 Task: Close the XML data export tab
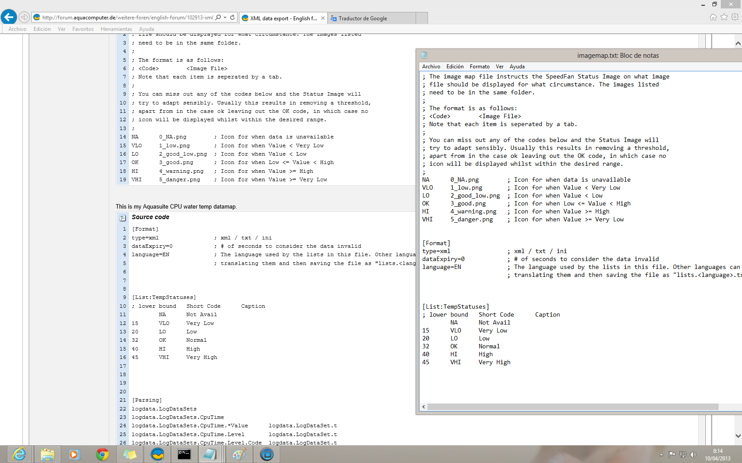[x=323, y=18]
